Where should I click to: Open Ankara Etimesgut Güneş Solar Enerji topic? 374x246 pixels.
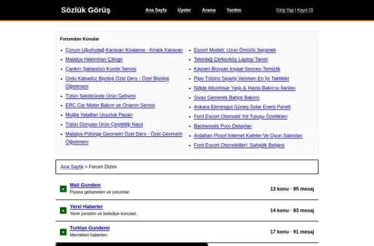coord(242,106)
